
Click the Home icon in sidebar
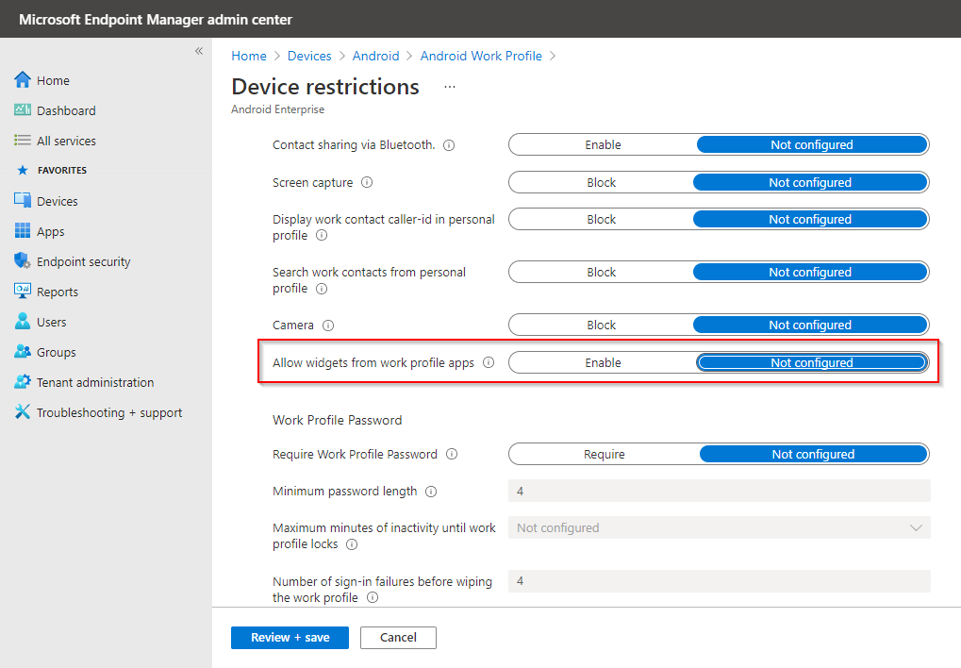click(23, 80)
